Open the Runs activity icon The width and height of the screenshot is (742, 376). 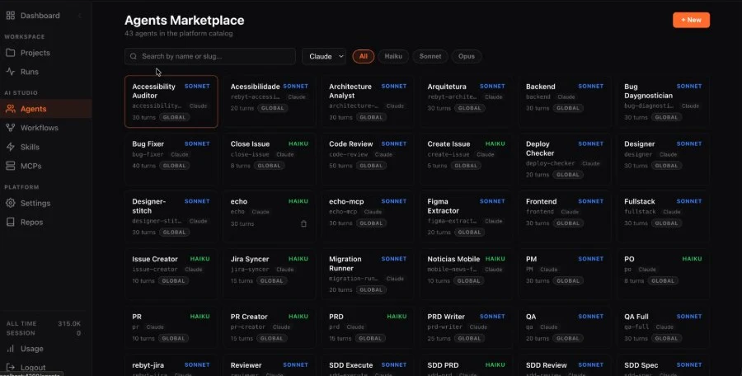click(x=10, y=72)
